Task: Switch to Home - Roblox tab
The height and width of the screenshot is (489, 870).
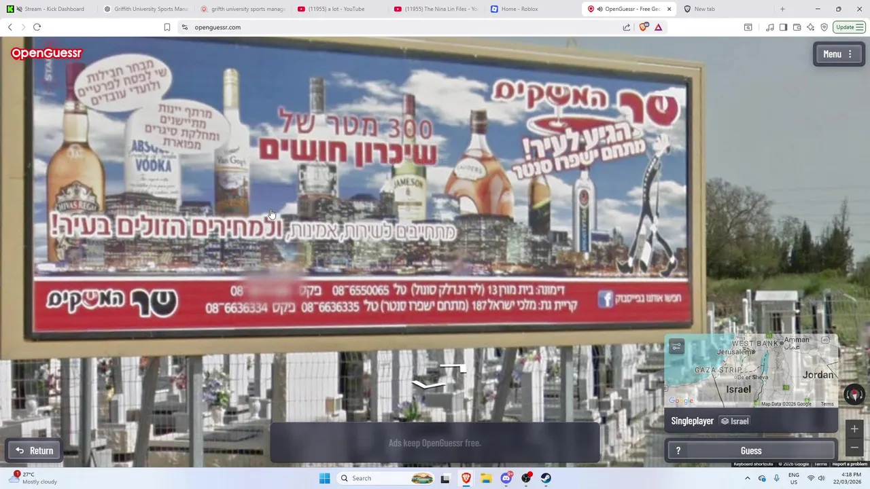Action: tap(532, 9)
